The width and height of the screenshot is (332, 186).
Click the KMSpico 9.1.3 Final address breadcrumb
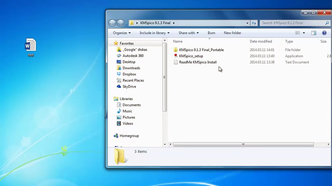(155, 23)
